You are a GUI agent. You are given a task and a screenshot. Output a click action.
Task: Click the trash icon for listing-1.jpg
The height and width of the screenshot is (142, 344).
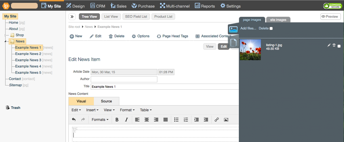(334, 45)
